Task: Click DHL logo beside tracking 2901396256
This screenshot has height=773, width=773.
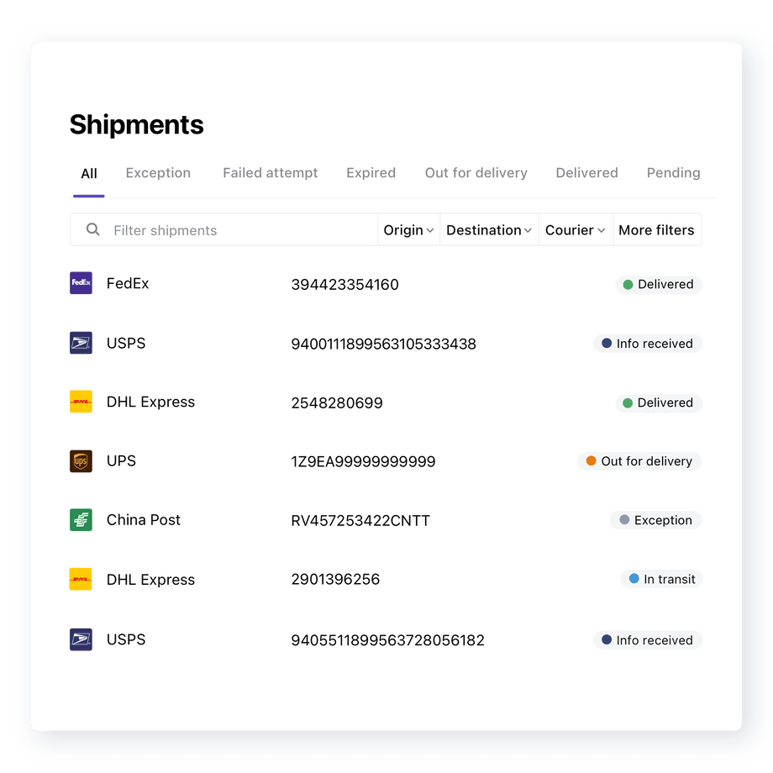Action: point(81,579)
